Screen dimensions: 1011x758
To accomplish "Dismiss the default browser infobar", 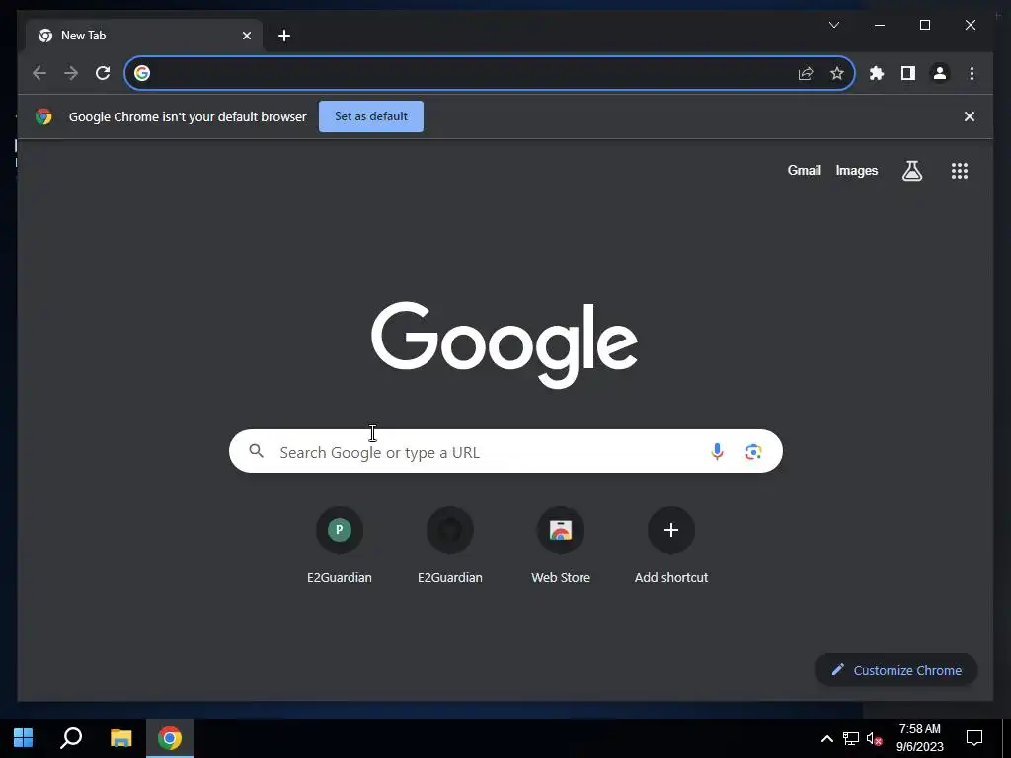I will [970, 116].
